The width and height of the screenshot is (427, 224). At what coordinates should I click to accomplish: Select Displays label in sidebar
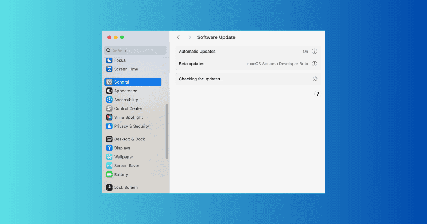[122, 148]
